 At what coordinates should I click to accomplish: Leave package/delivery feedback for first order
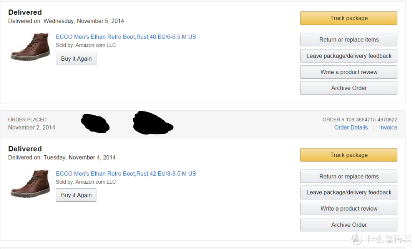tap(349, 56)
